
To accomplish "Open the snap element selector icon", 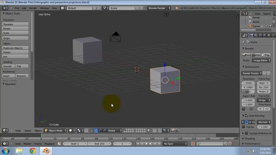I will (x=166, y=130).
